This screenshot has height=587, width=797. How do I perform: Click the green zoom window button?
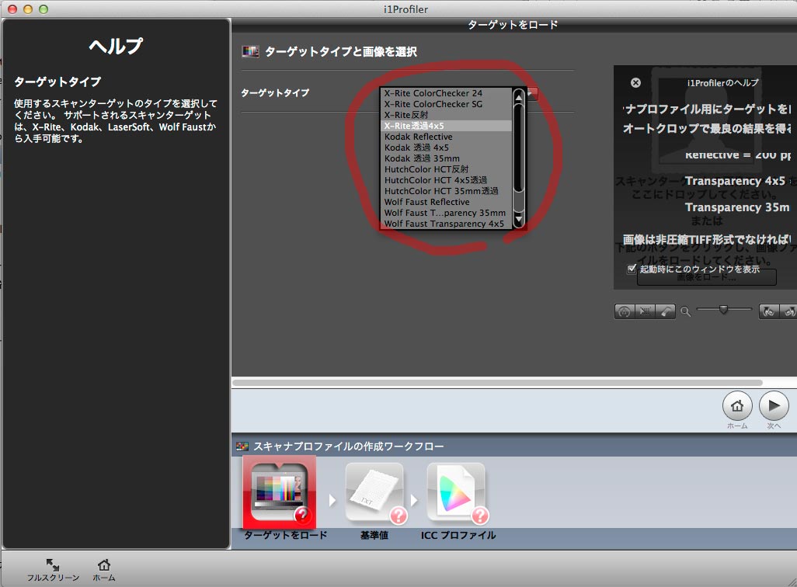[44, 9]
